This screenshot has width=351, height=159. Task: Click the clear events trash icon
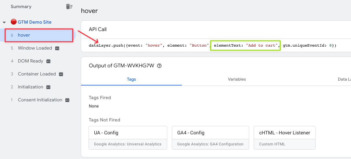coord(69,7)
